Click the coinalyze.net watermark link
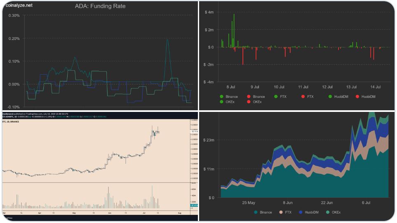 coord(19,5)
